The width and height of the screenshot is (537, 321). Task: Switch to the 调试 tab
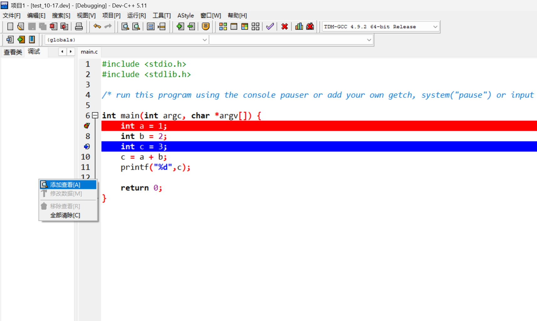pos(34,52)
